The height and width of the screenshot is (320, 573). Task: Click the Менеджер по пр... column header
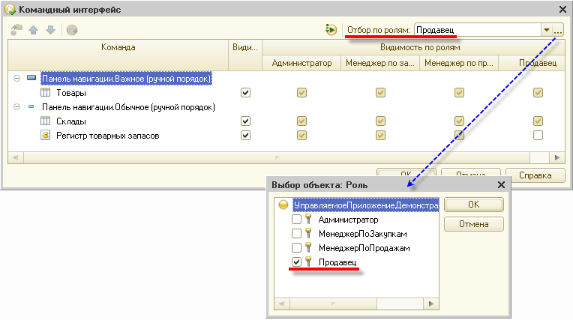click(x=459, y=63)
